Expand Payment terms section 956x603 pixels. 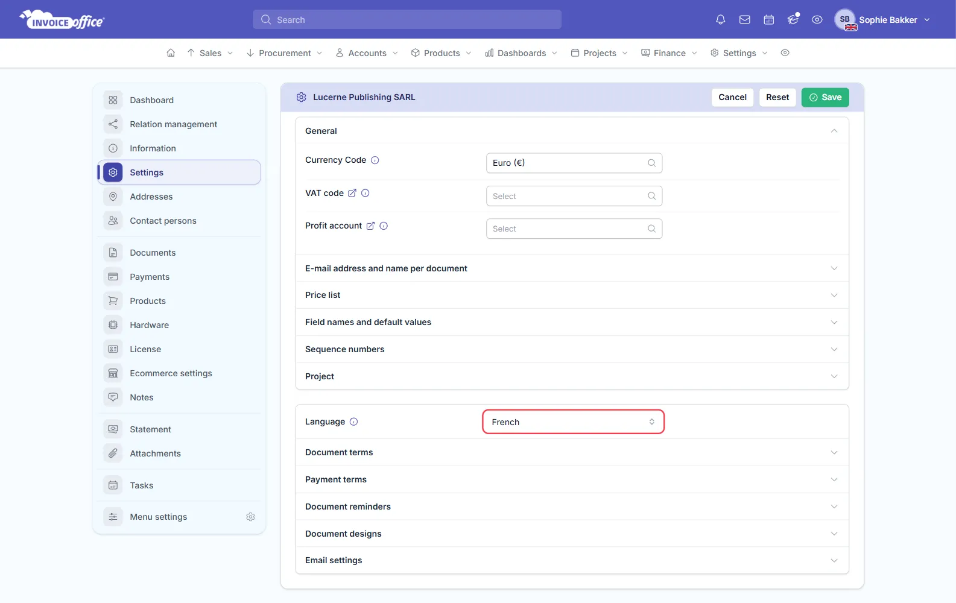point(572,479)
